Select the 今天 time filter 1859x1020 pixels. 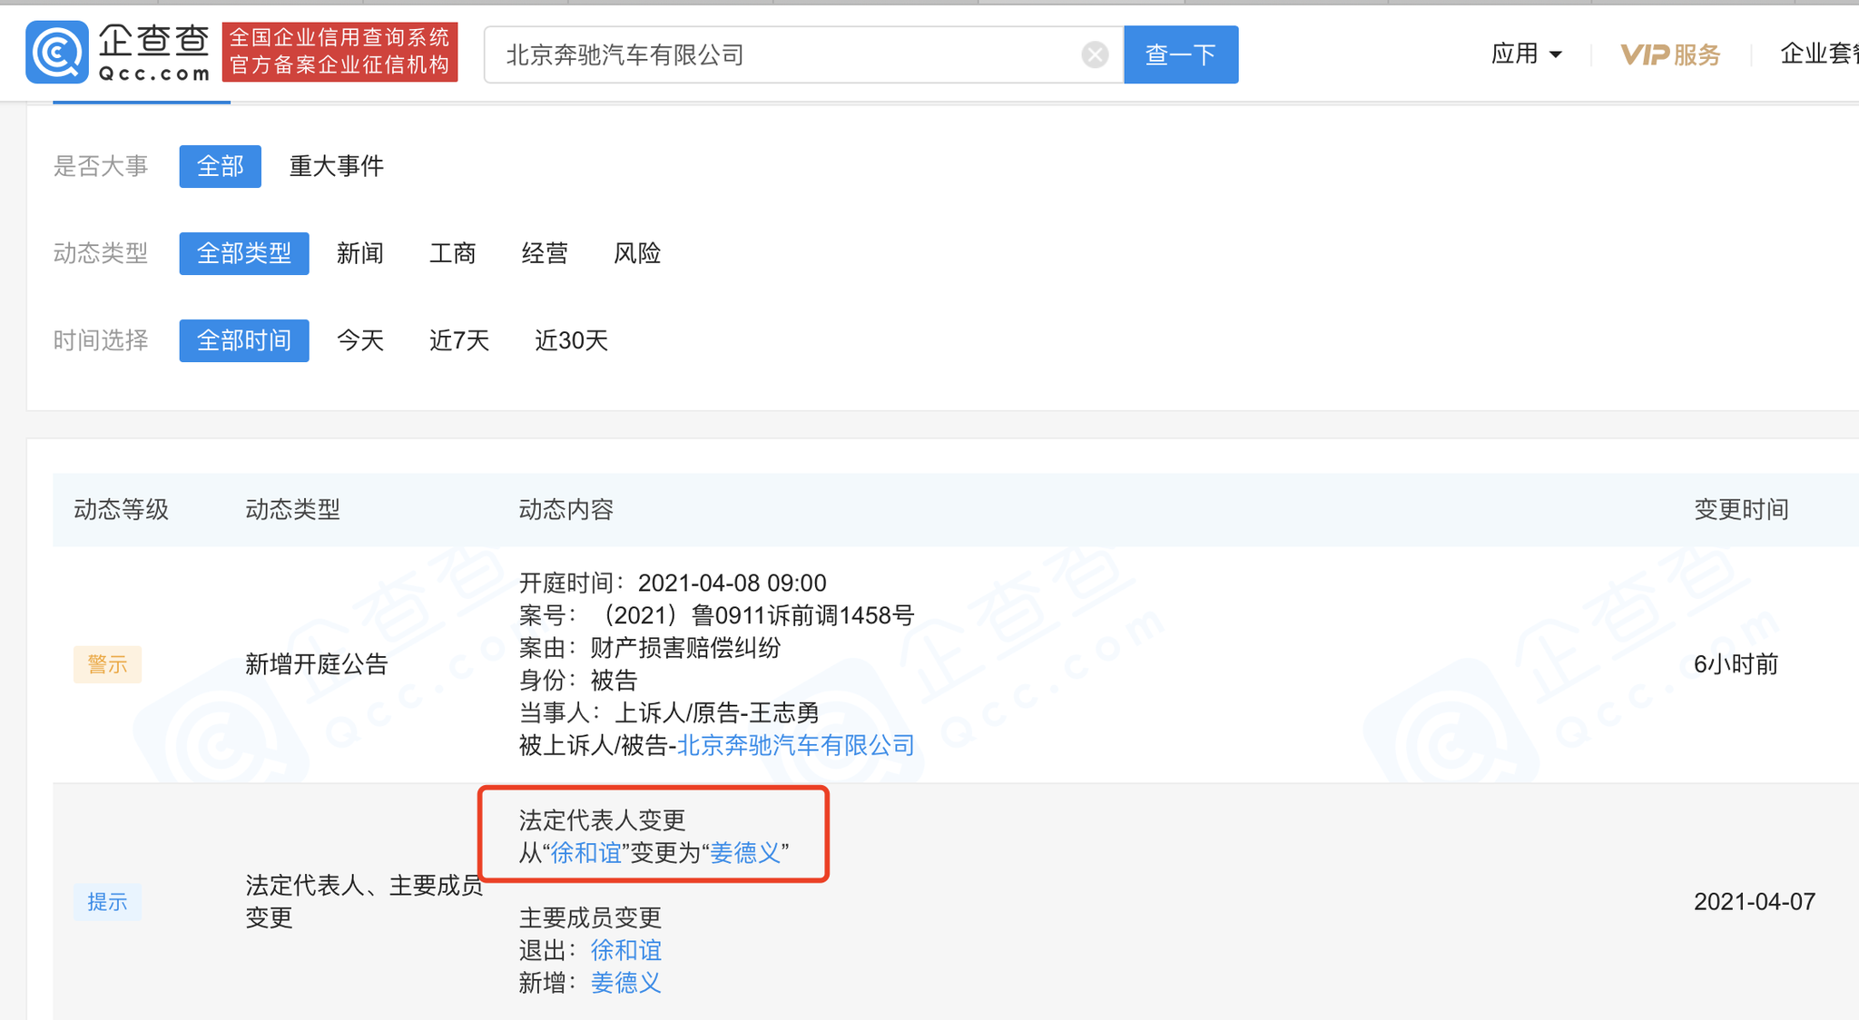point(360,340)
